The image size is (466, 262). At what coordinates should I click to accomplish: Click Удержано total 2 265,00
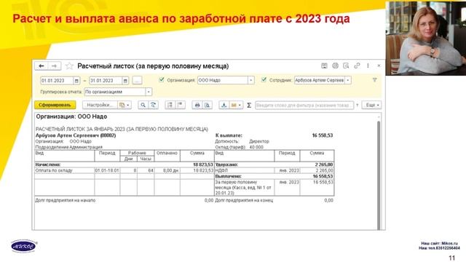tap(324, 164)
